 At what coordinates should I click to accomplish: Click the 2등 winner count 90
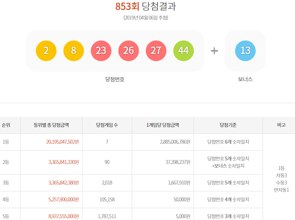coord(107,162)
